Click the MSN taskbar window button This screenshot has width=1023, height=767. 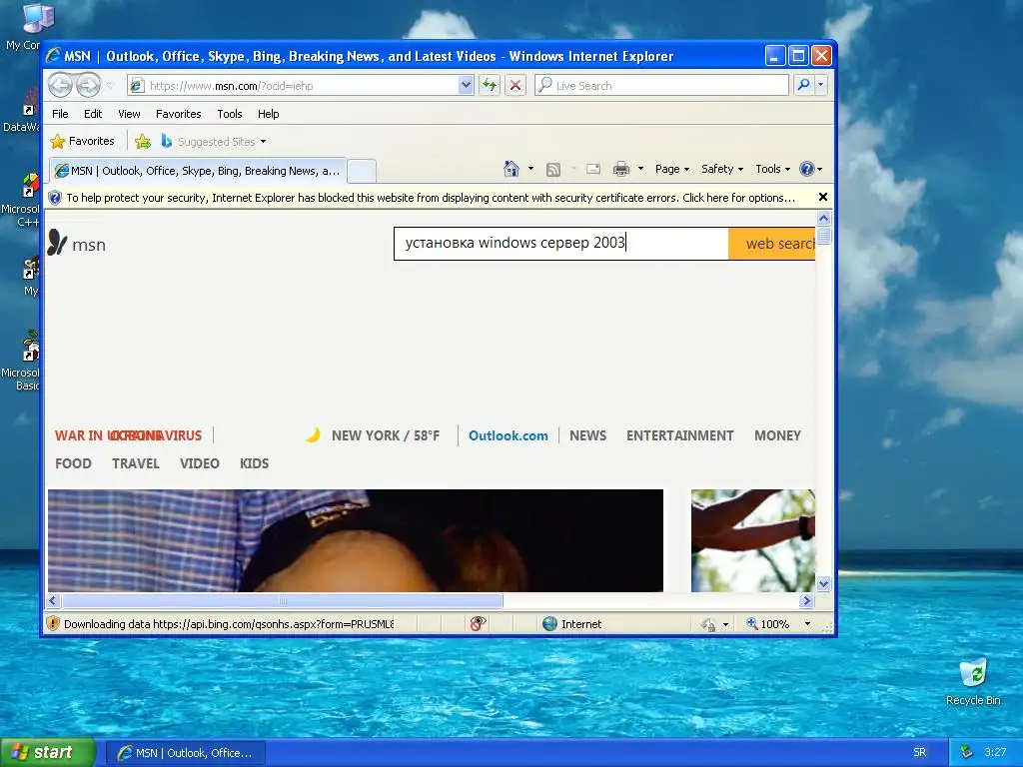click(185, 753)
